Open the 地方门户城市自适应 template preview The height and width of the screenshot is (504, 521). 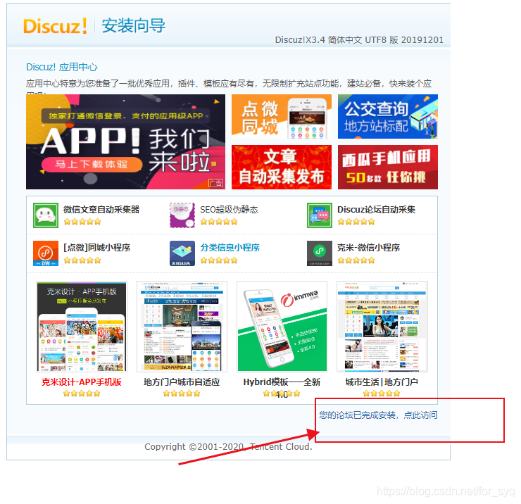182,327
